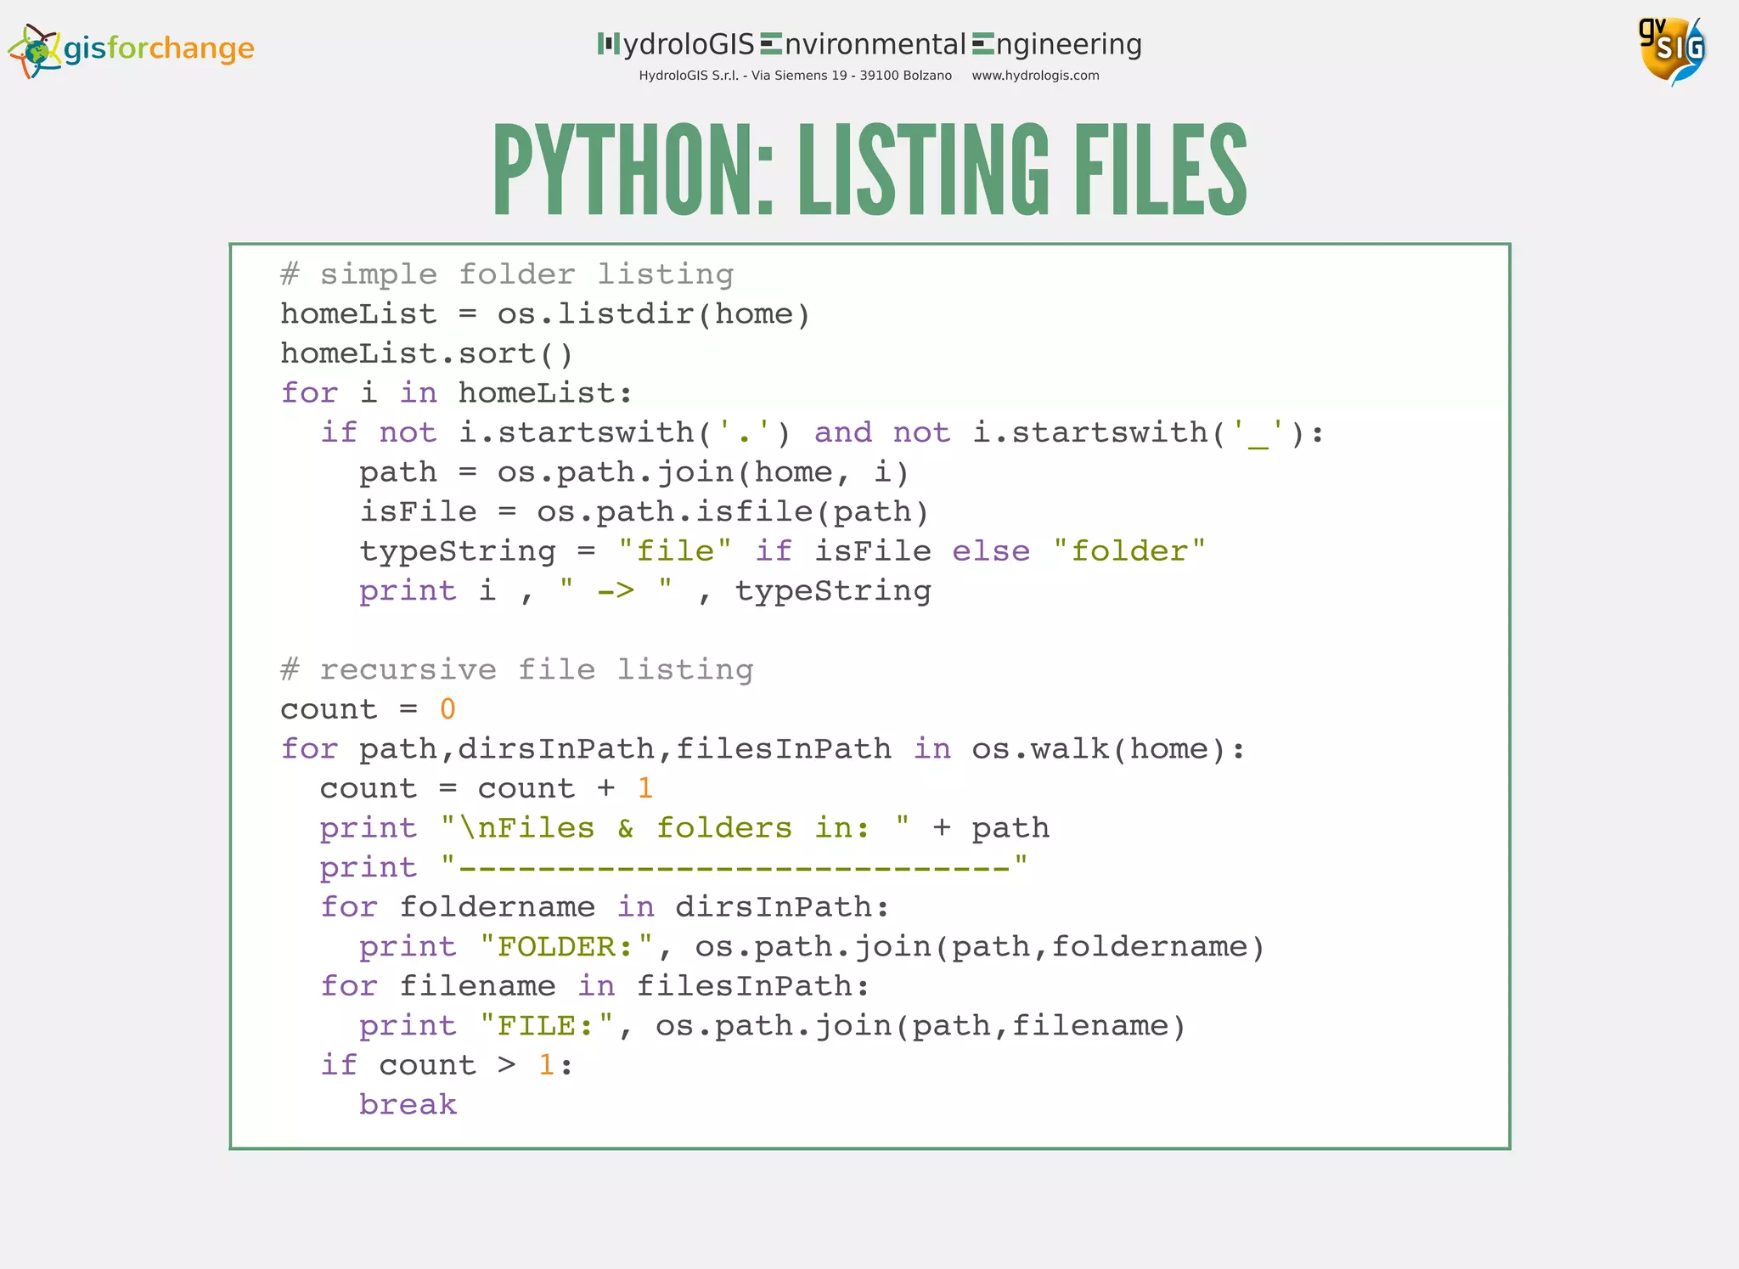This screenshot has height=1269, width=1739.
Task: Click the "FOLDER:" string literal
Action: pos(566,946)
